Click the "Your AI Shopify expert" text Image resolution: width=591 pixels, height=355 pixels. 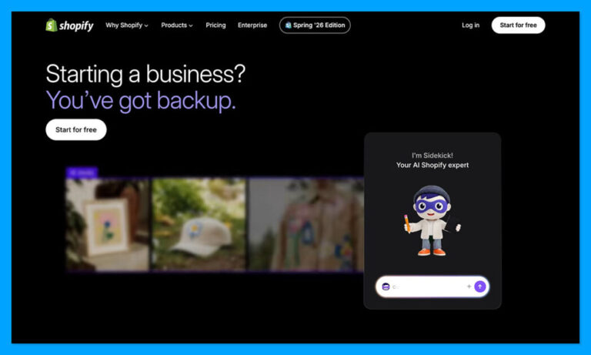(432, 166)
